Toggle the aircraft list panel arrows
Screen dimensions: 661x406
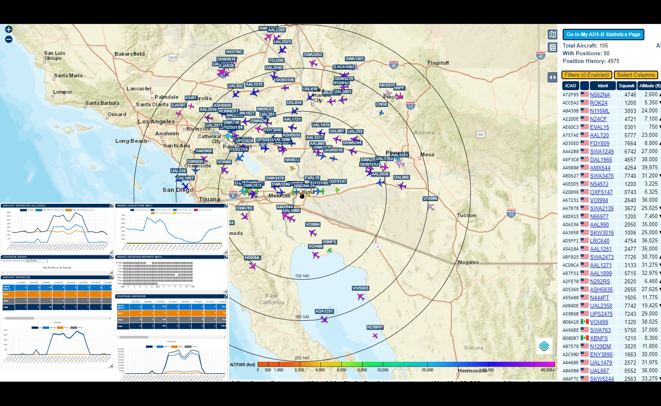point(553,77)
